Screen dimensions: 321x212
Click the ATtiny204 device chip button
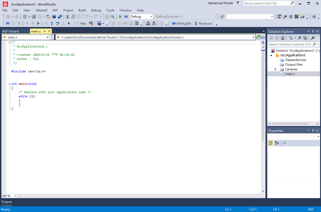(x=181, y=23)
